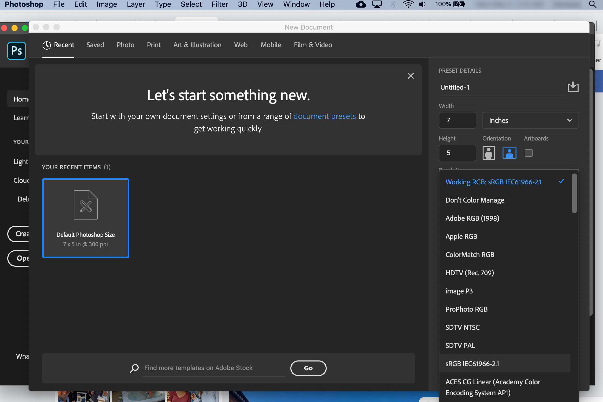Switch to the Web tab
Screen dimensions: 603x402
[240, 44]
